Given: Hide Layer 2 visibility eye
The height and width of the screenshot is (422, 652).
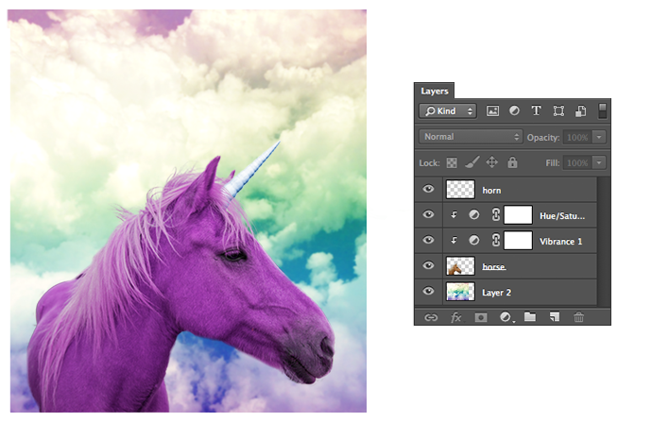Looking at the screenshot, I should coord(428,292).
